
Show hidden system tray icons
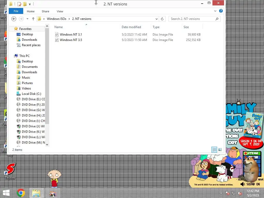tap(221, 193)
